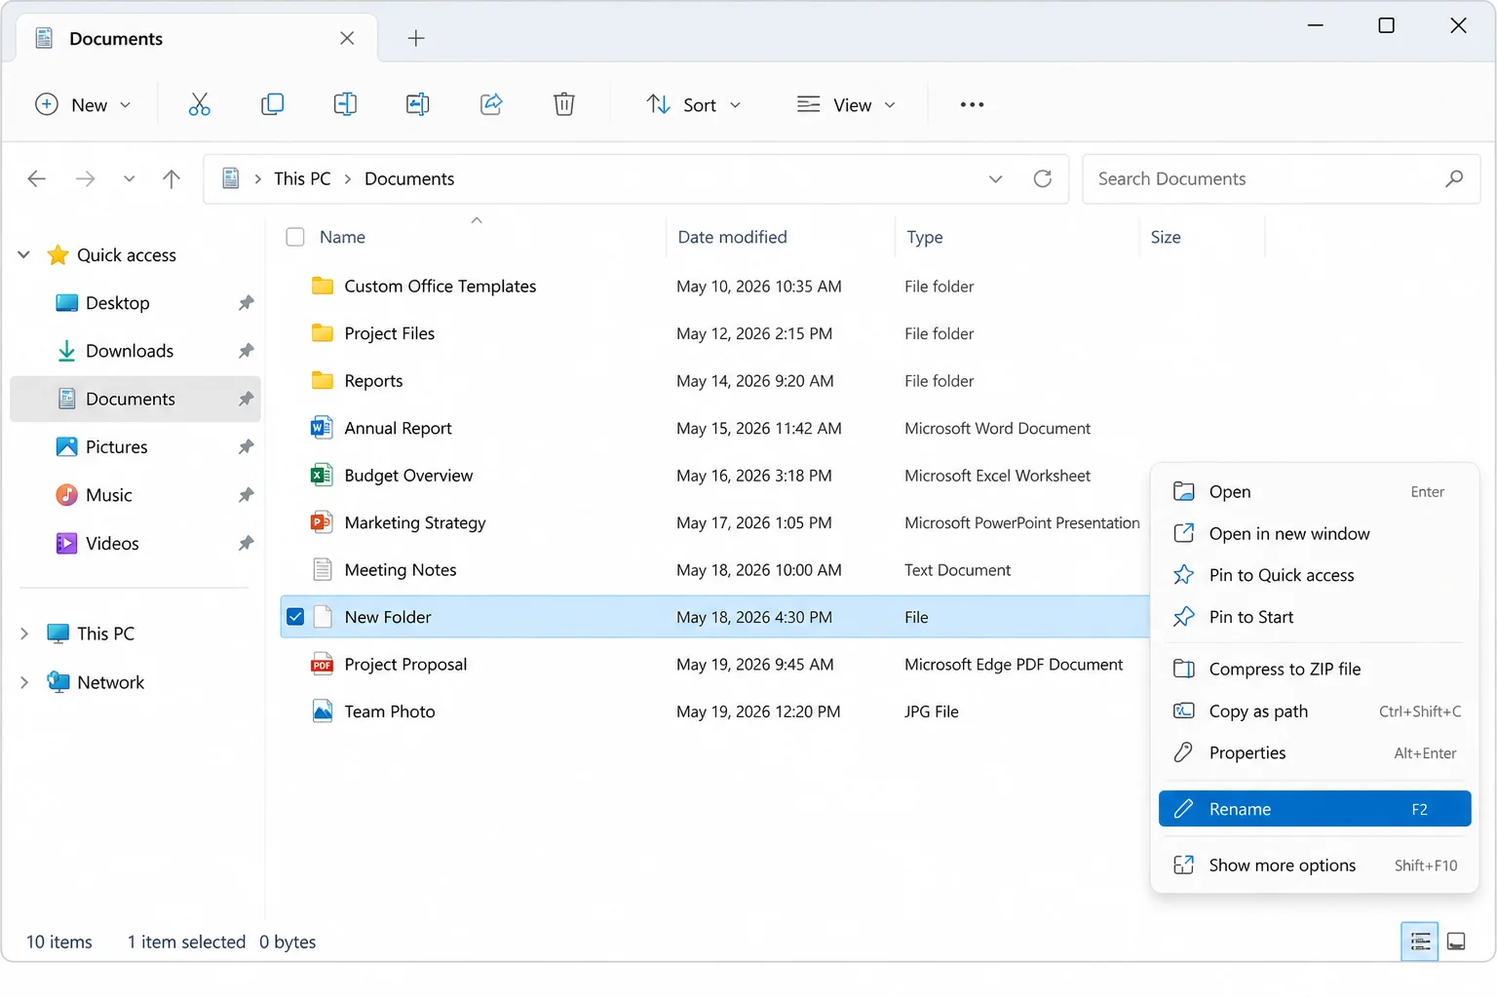Sort by the Name column header
Image resolution: width=1497 pixels, height=998 pixels.
coord(342,237)
